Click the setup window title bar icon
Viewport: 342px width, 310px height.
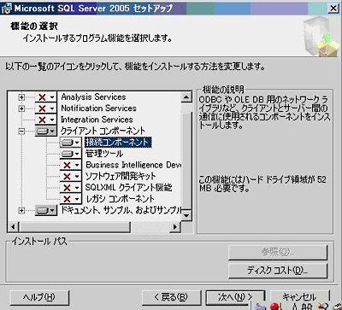6,9
